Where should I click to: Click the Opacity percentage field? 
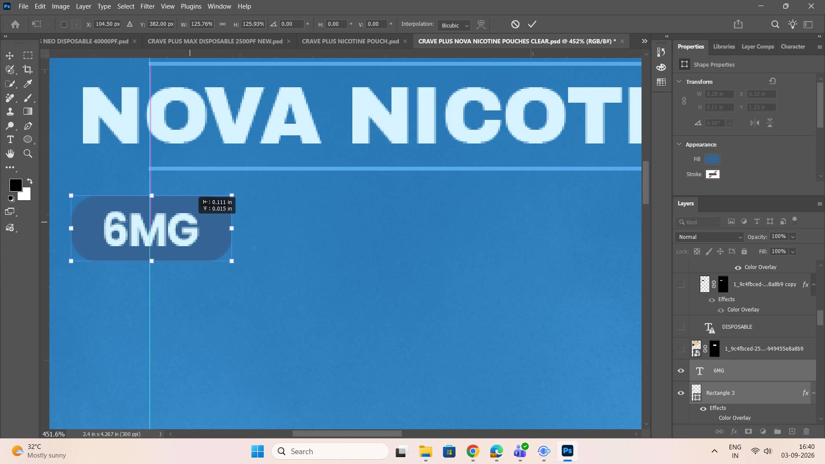pos(779,237)
